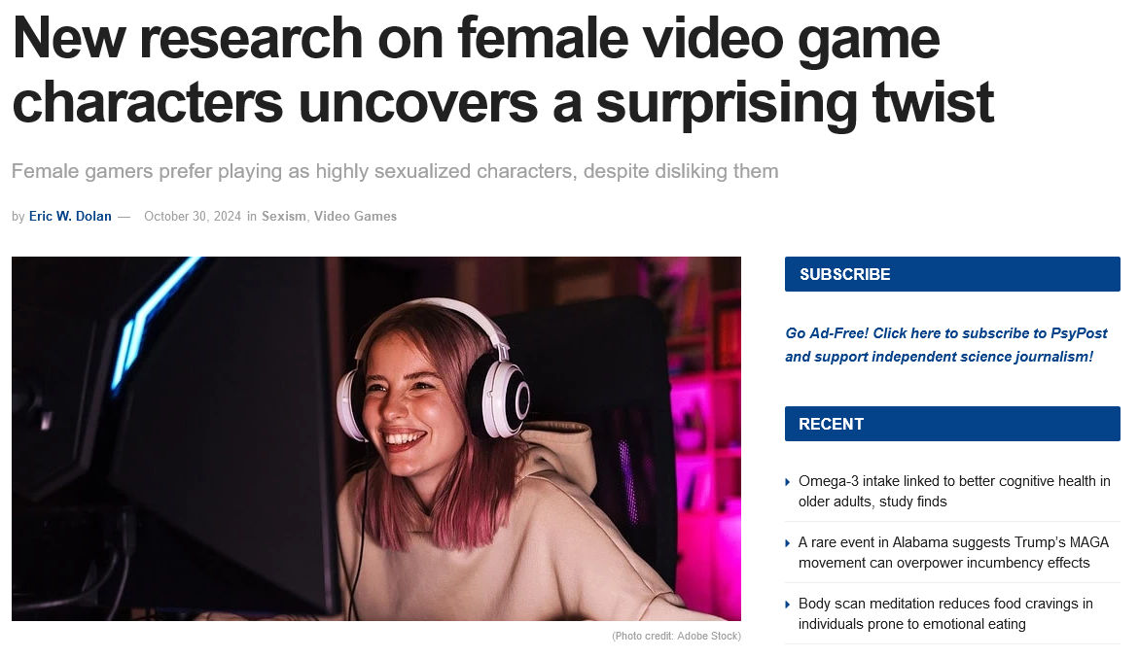Open the Sexism category link
The image size is (1139, 658).
283,216
